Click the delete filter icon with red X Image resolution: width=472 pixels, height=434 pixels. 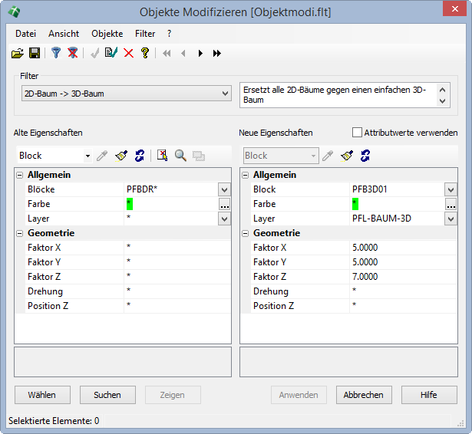click(73, 53)
